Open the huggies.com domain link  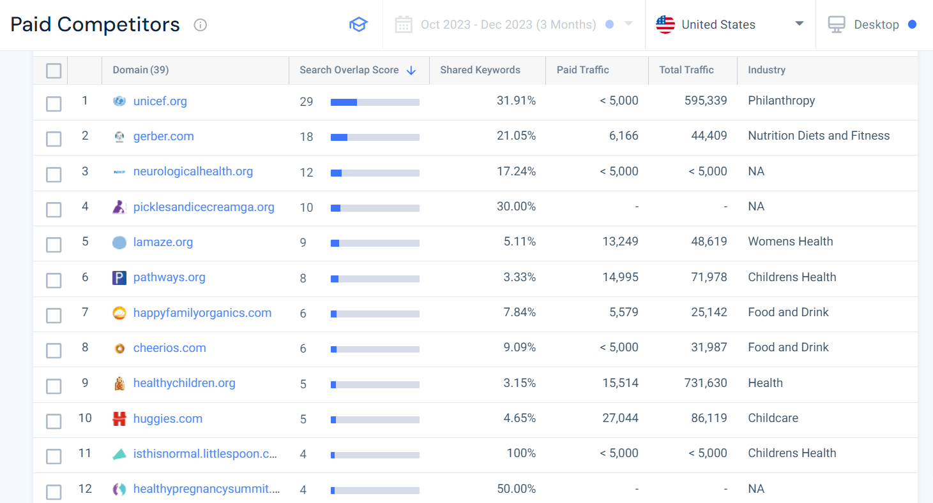[168, 419]
